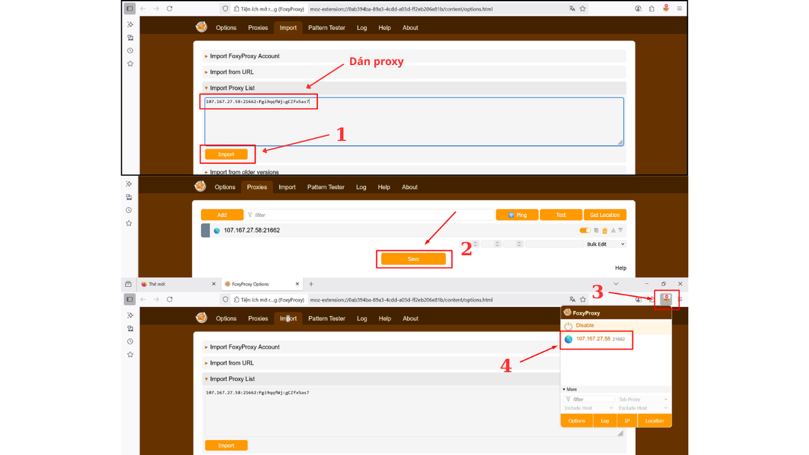Screen dimensions: 809x455
Task: Click the reload button in top screenshot
Action: (x=169, y=9)
